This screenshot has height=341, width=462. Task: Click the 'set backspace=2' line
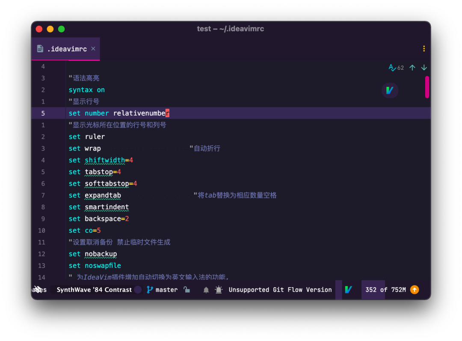[x=99, y=219]
